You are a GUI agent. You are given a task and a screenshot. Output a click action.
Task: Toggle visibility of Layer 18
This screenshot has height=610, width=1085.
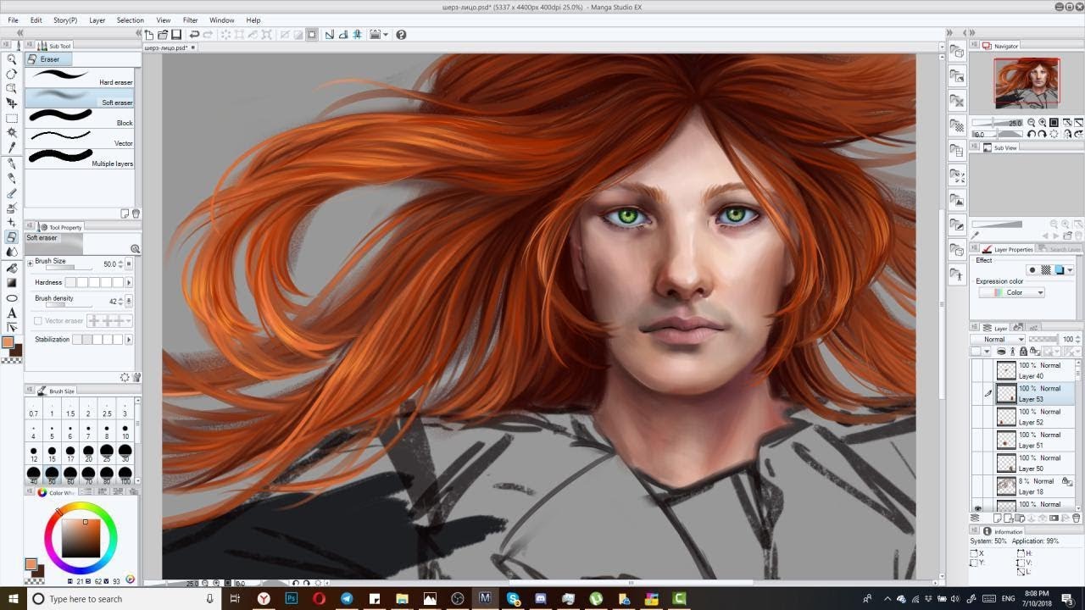(976, 485)
